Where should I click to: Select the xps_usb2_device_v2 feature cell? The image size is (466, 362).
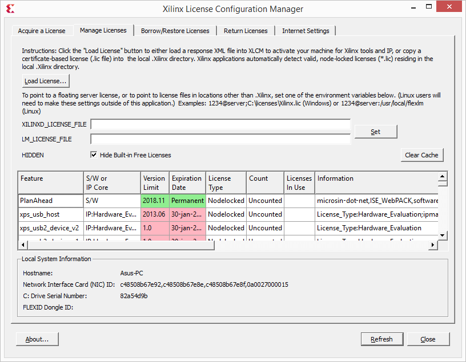pyautogui.click(x=51, y=228)
